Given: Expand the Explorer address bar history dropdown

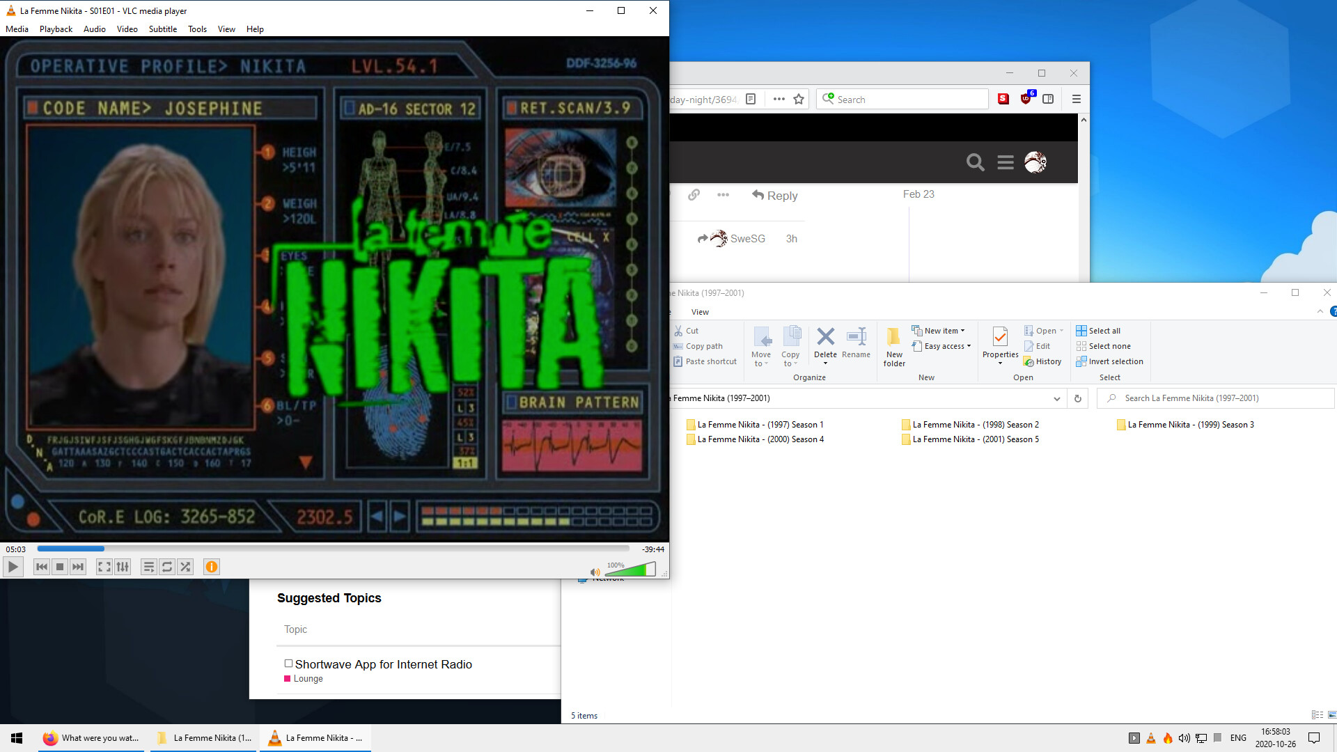Looking at the screenshot, I should (x=1056, y=398).
